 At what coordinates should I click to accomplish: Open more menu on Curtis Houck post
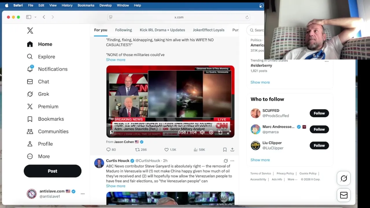pos(232,161)
